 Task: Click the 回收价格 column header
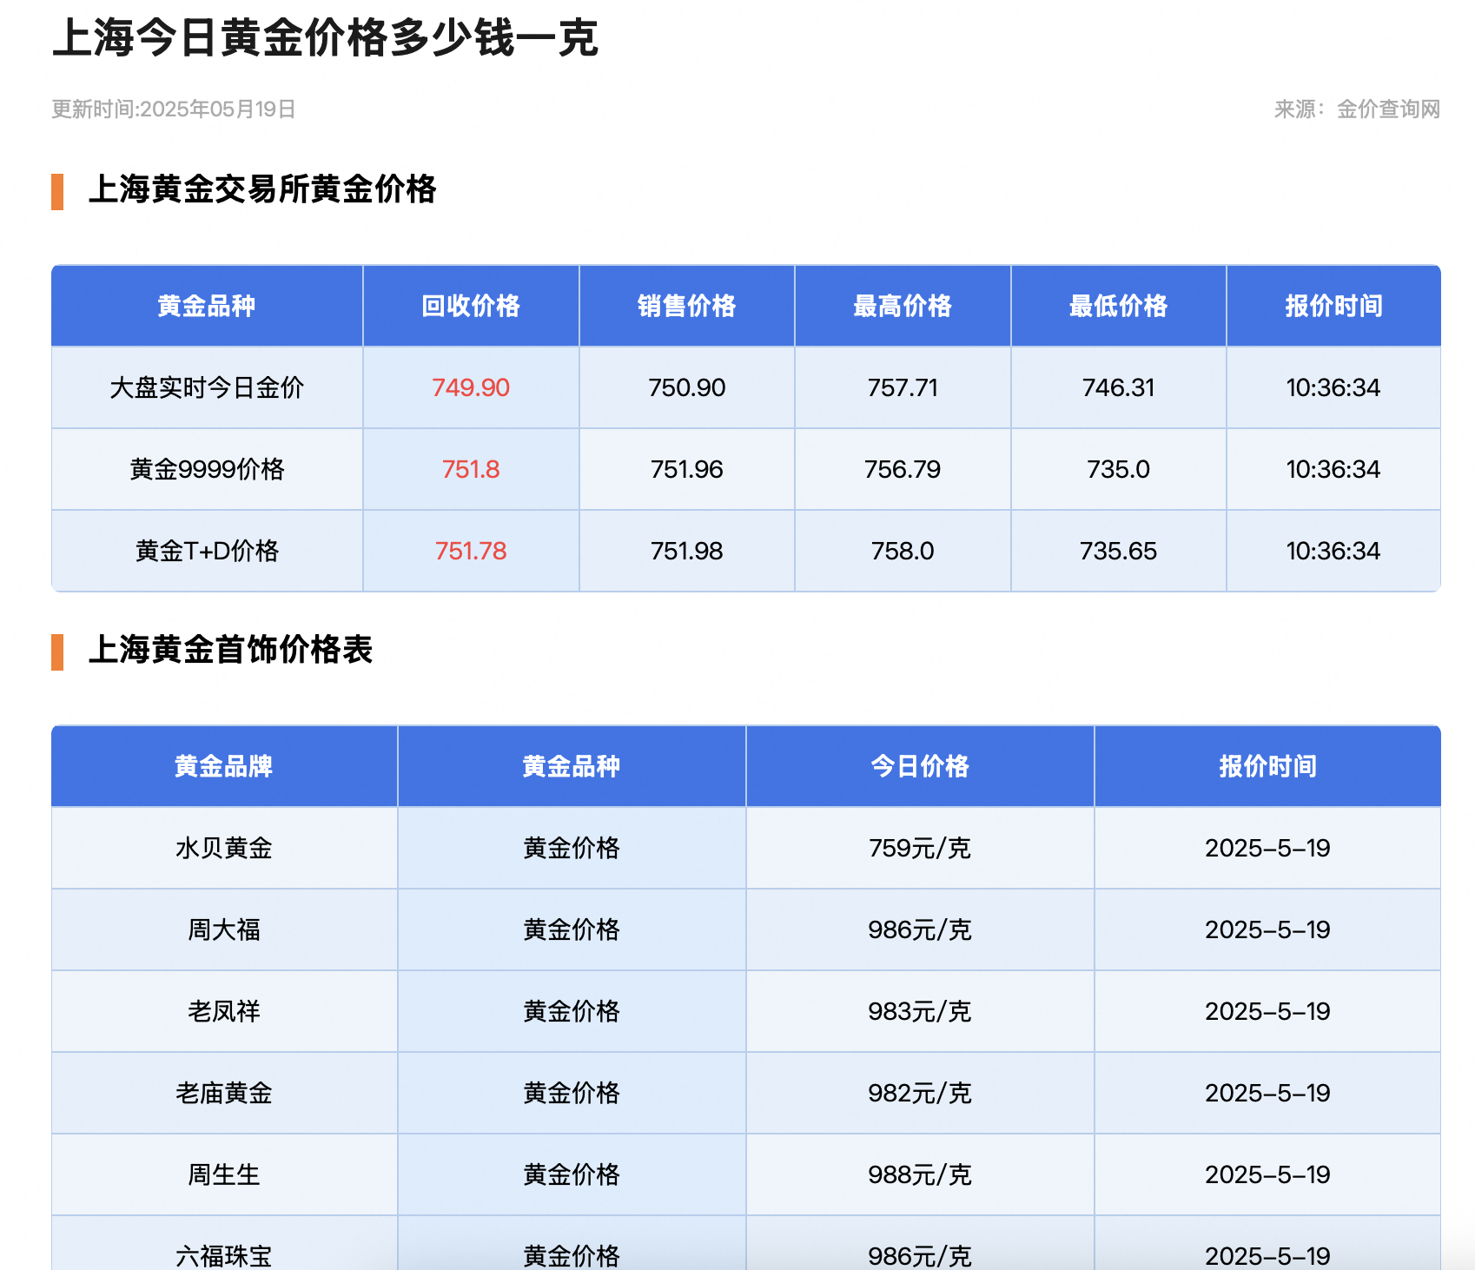point(471,306)
